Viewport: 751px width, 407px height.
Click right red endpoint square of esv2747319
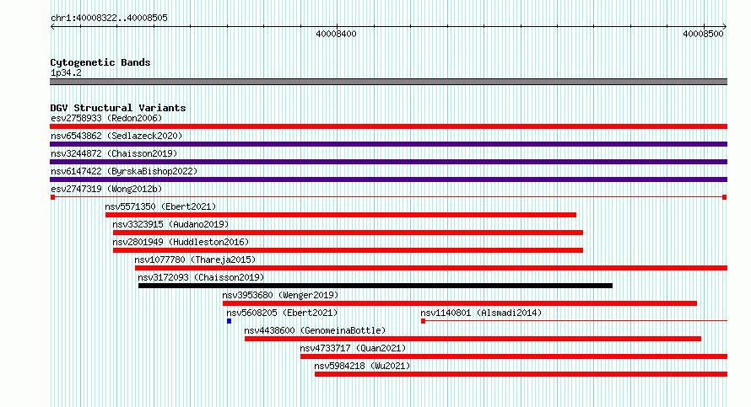point(724,197)
